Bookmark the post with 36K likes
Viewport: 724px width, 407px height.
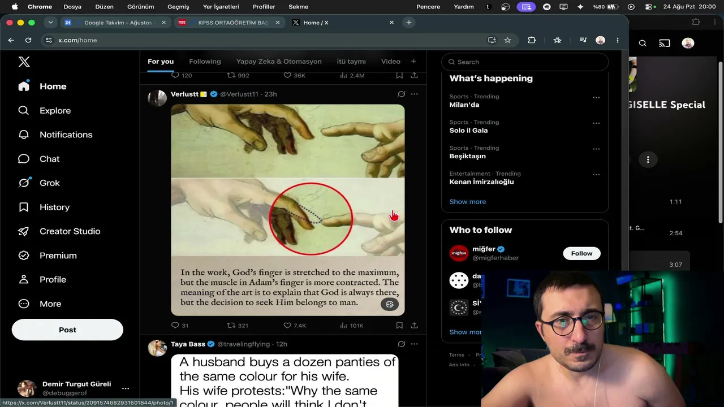click(x=399, y=75)
